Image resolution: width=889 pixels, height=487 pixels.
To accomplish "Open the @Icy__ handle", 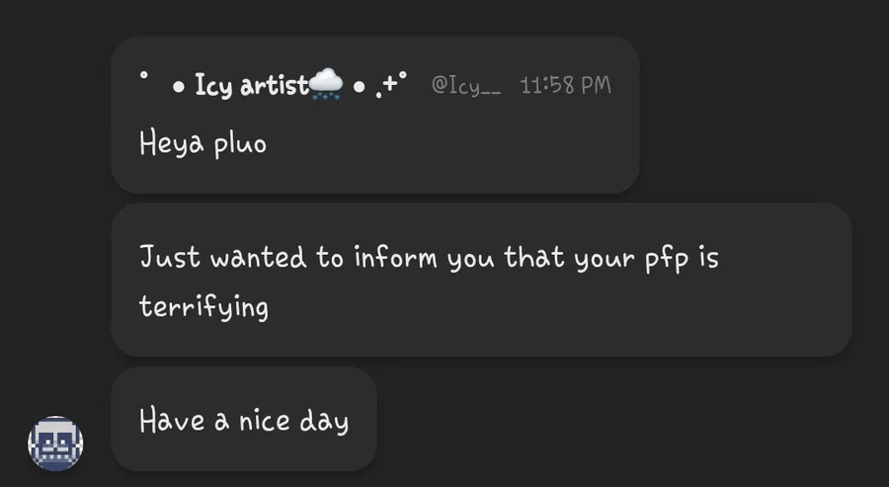I will pos(466,85).
